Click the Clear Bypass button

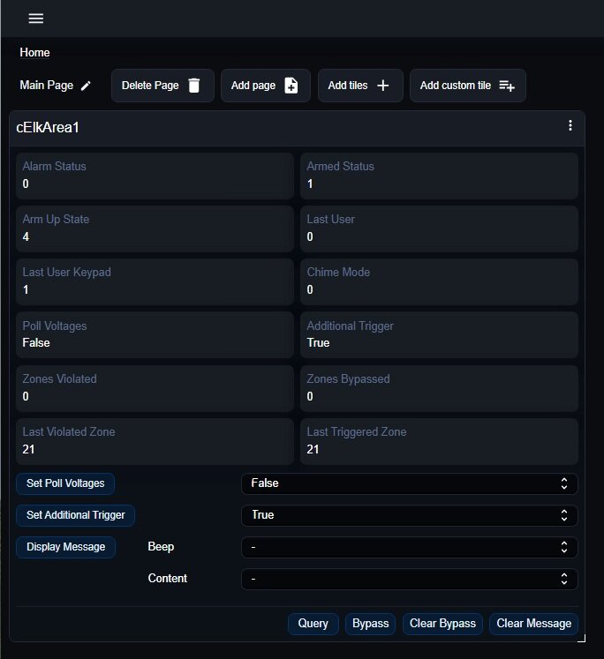pyautogui.click(x=442, y=624)
